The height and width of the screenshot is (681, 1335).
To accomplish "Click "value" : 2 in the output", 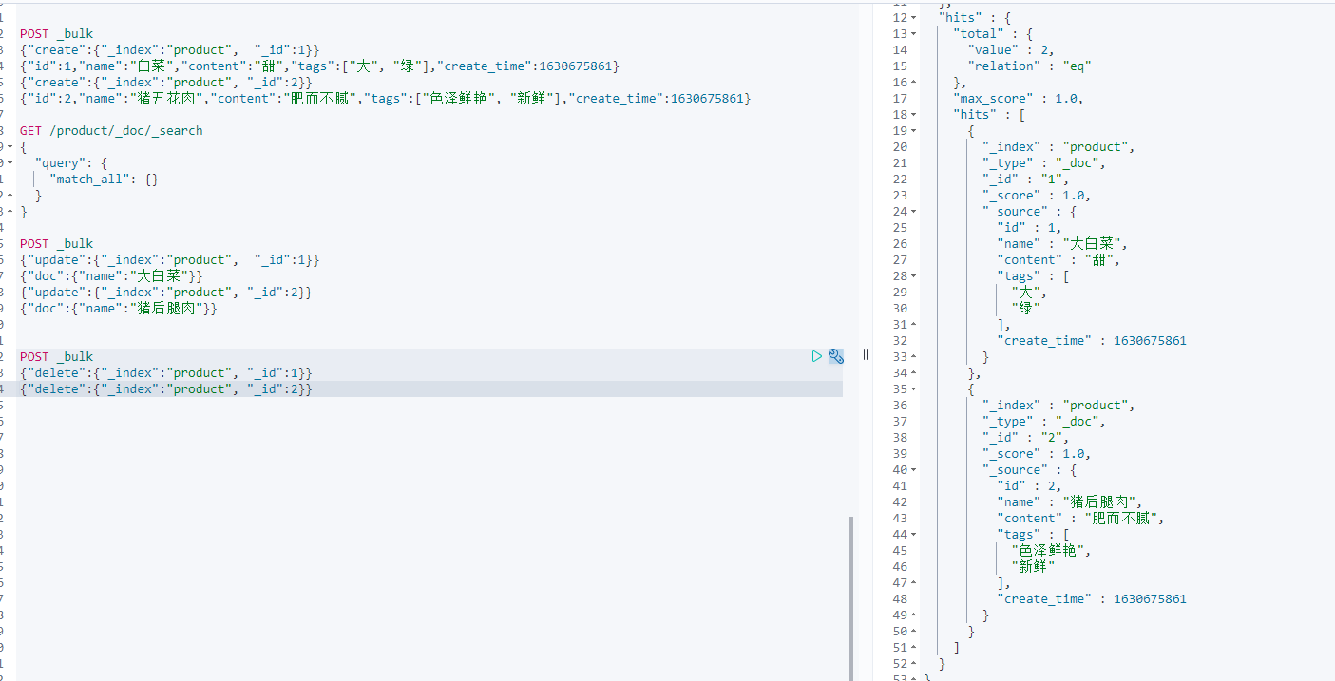I will pos(1011,49).
